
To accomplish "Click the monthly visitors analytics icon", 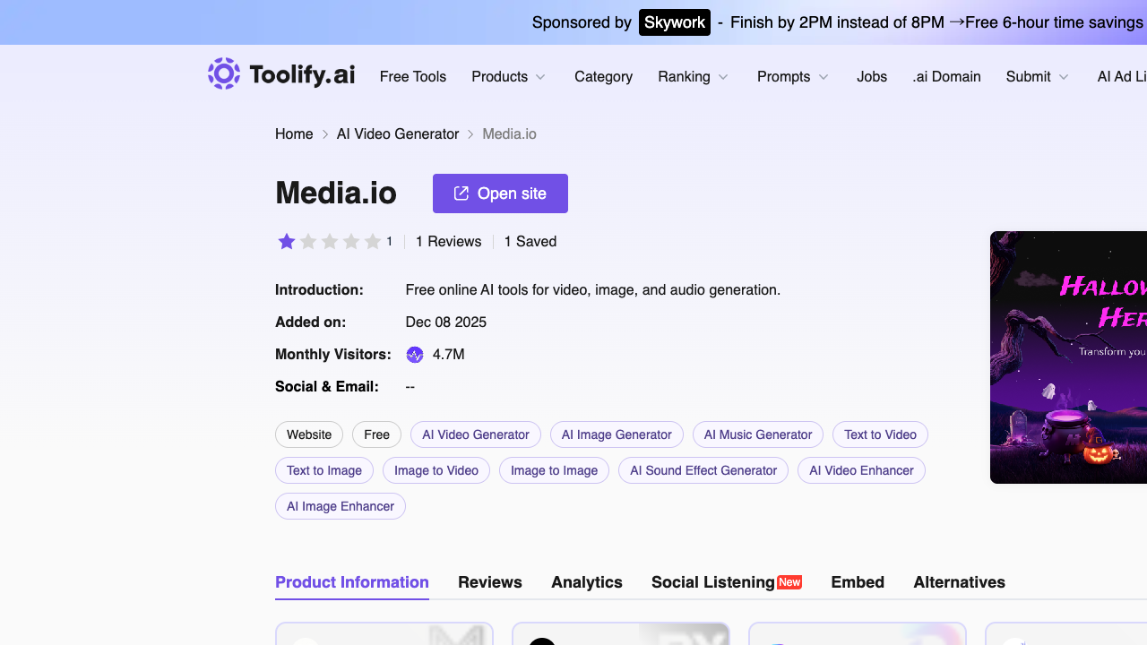I will pyautogui.click(x=415, y=355).
